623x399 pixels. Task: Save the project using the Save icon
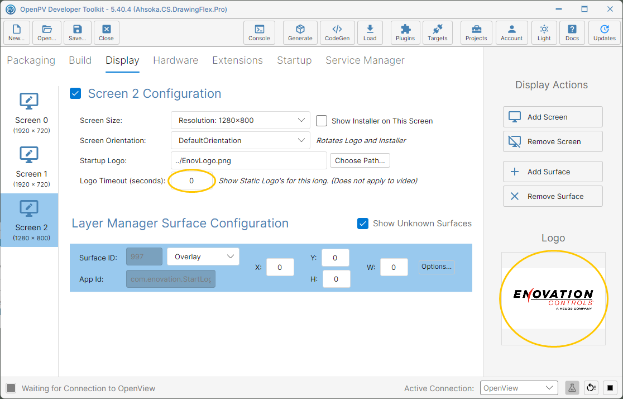coord(78,32)
